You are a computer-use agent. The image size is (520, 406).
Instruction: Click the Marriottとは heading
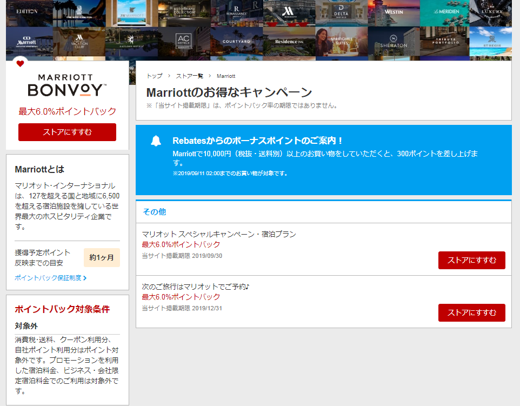[x=39, y=170]
